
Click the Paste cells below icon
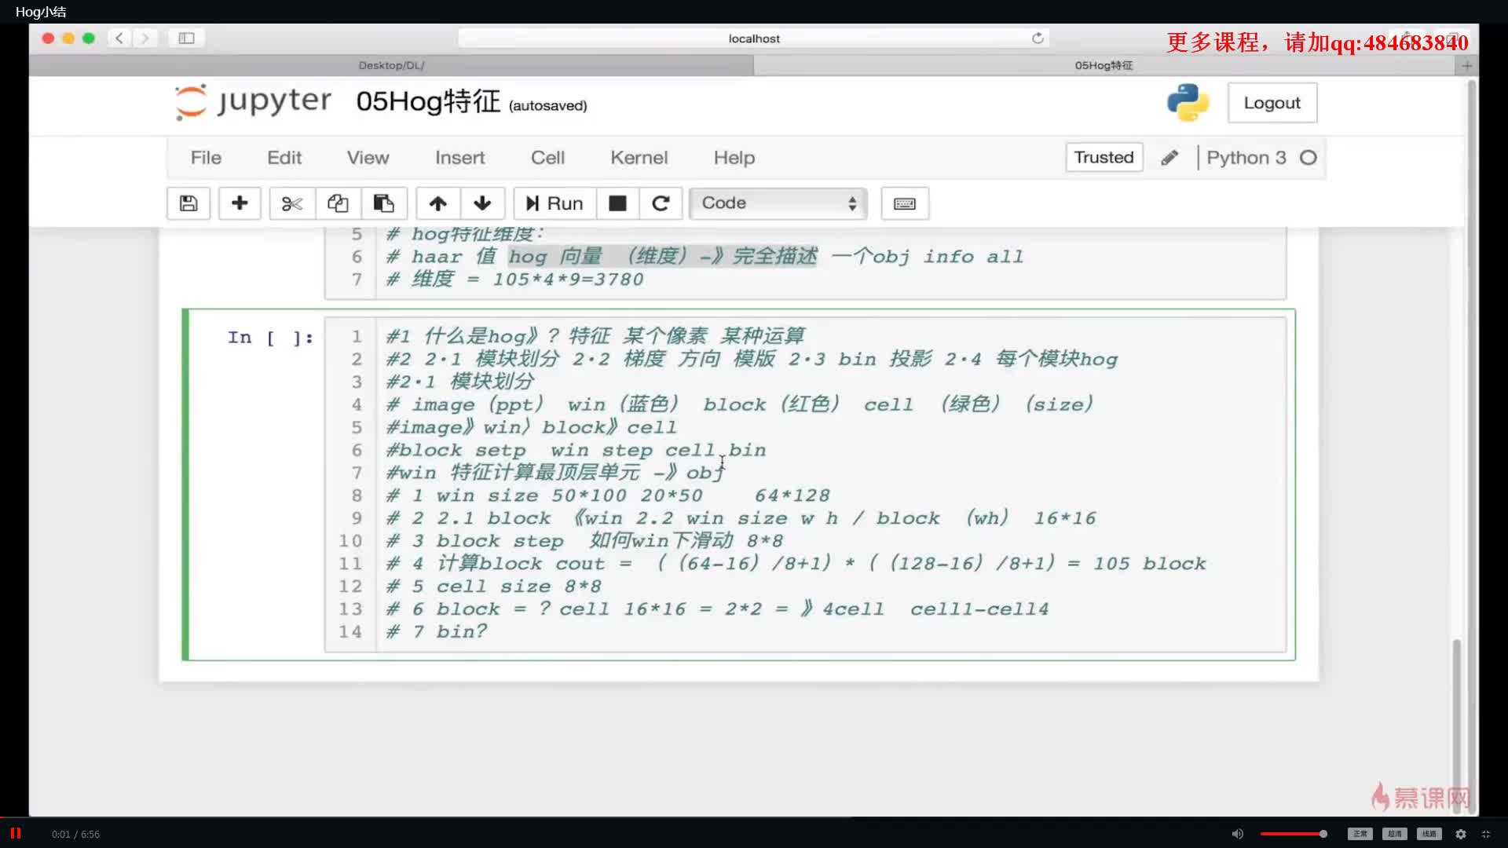pos(383,203)
